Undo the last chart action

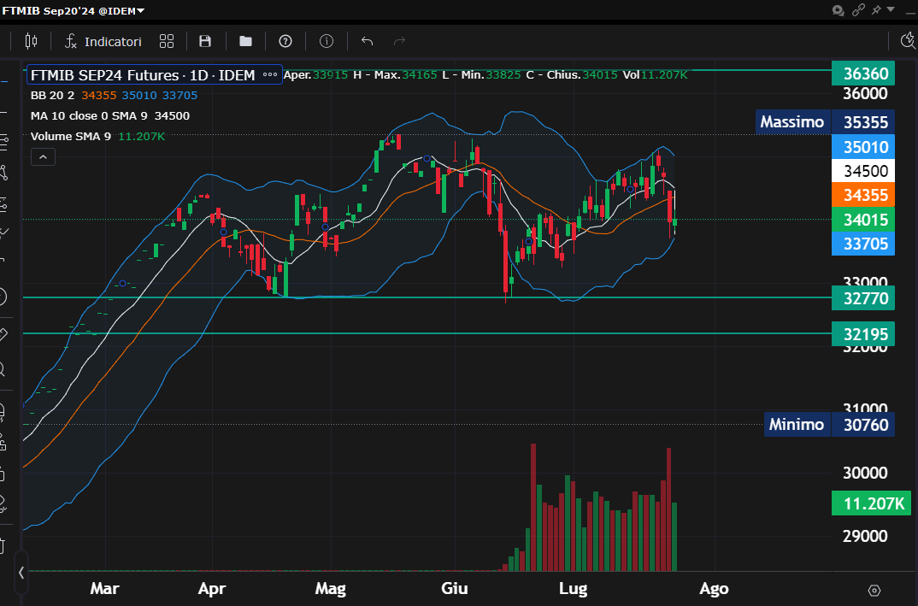368,41
